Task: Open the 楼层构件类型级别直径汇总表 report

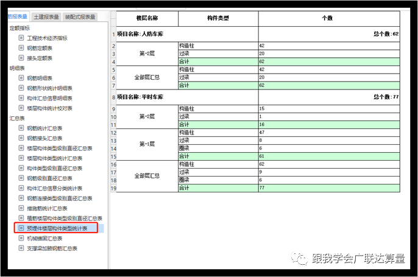Action: click(60, 148)
